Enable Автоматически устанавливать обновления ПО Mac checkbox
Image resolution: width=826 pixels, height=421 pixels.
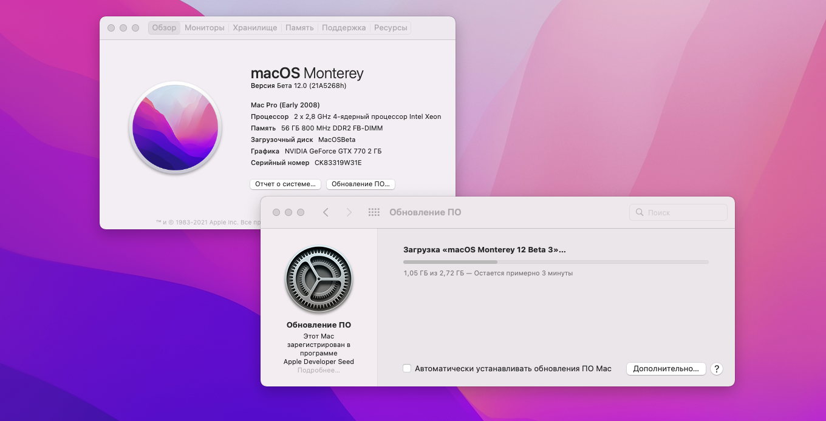(407, 368)
